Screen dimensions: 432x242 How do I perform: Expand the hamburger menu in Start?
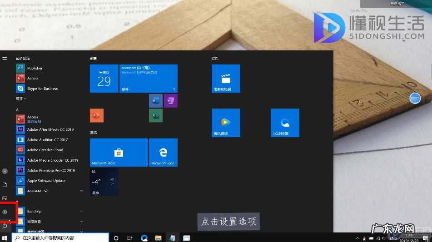pyautogui.click(x=5, y=59)
